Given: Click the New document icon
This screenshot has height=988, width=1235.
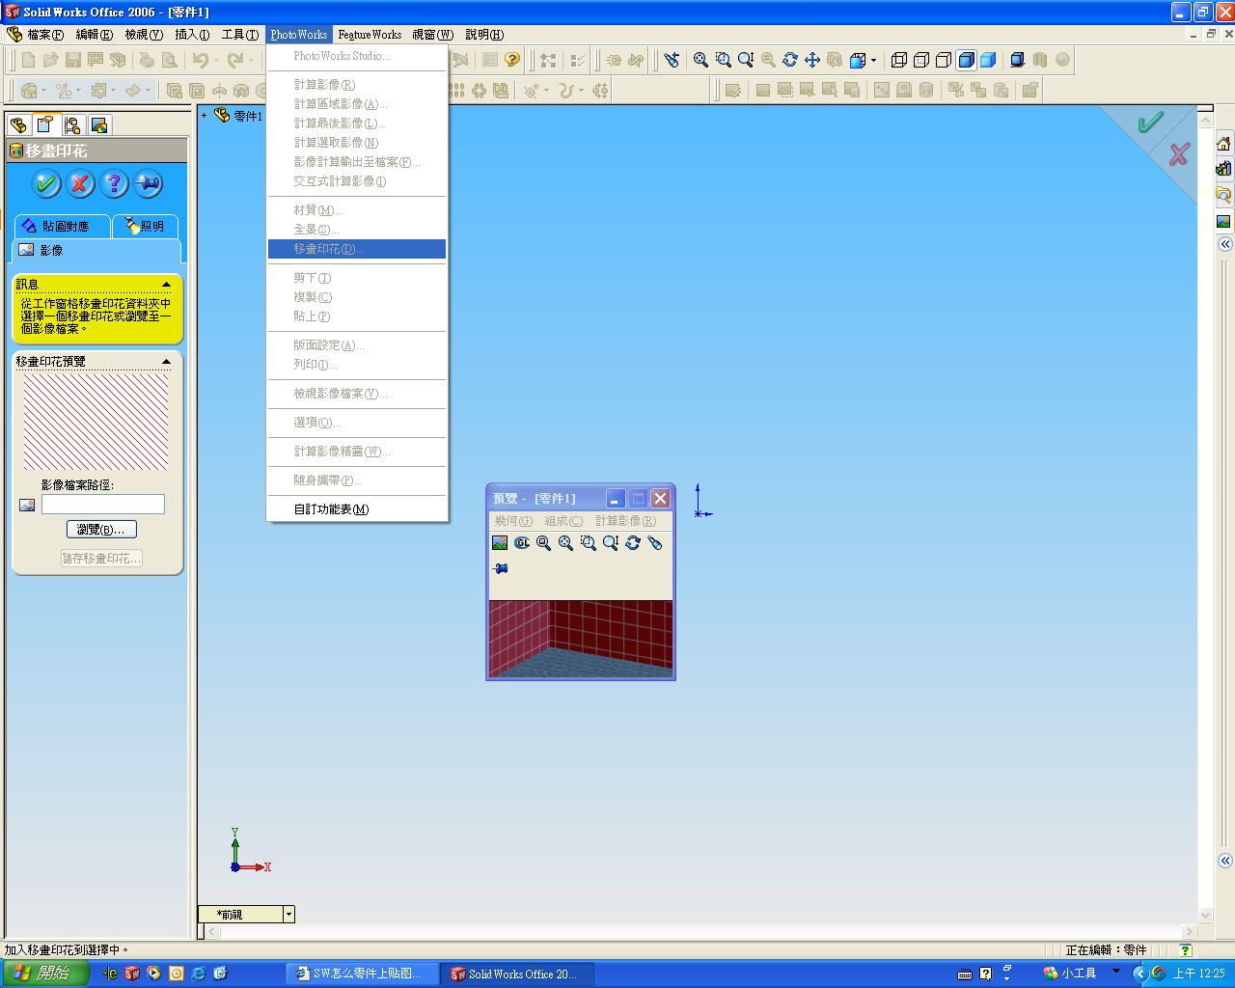Looking at the screenshot, I should pyautogui.click(x=28, y=60).
